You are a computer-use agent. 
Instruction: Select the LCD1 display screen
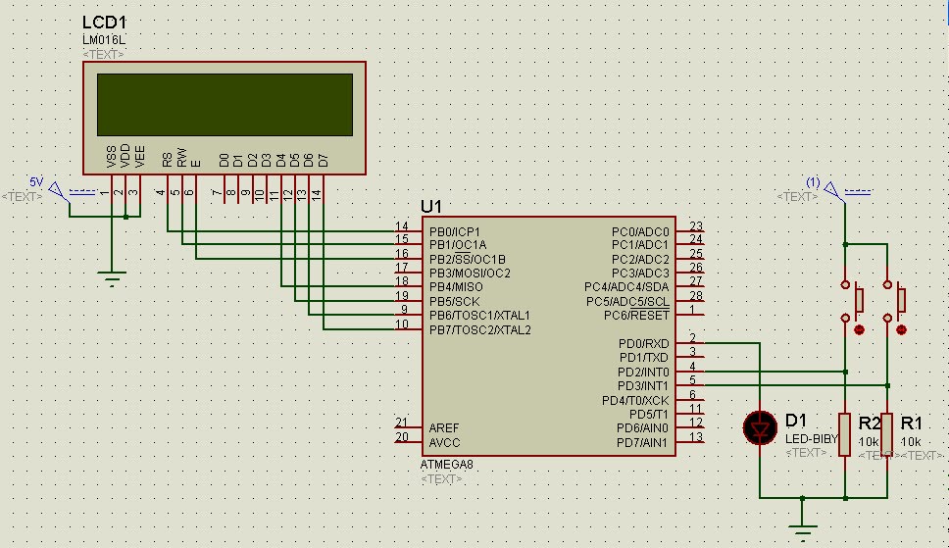coord(225,105)
